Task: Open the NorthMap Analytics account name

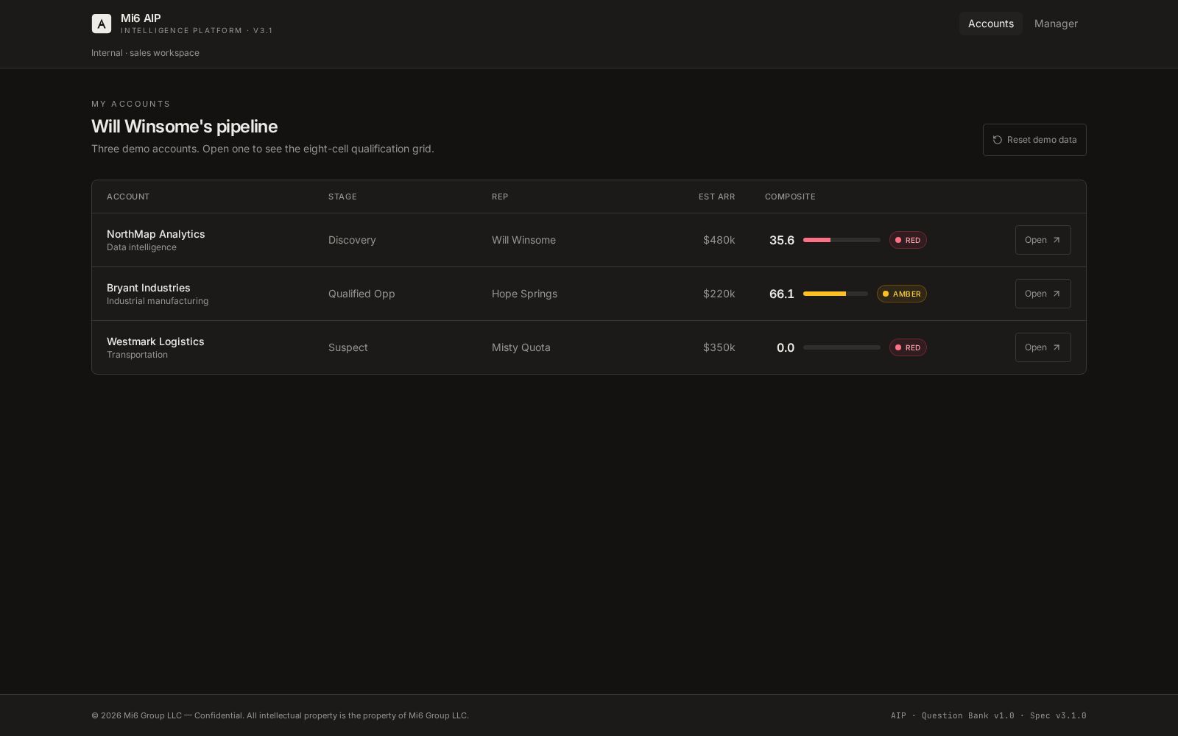Action: pos(156,234)
